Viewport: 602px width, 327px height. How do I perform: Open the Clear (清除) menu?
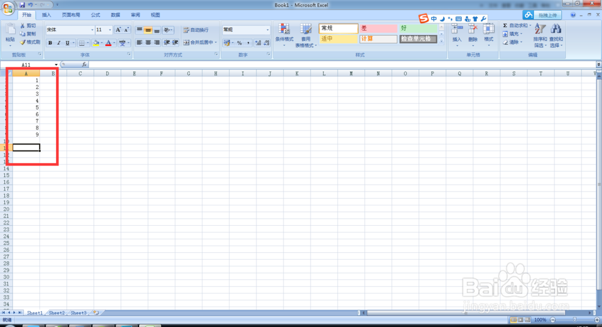point(513,42)
